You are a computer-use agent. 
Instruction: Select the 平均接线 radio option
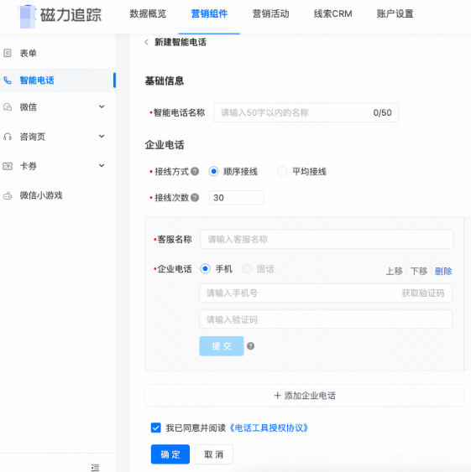coord(282,171)
